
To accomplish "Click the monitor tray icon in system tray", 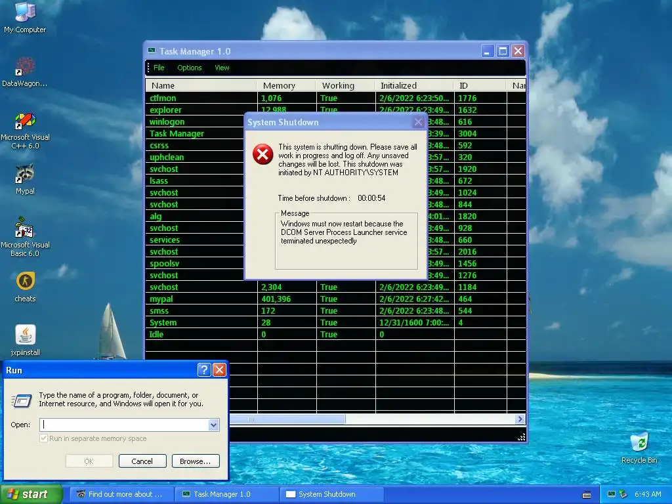I will 612,494.
